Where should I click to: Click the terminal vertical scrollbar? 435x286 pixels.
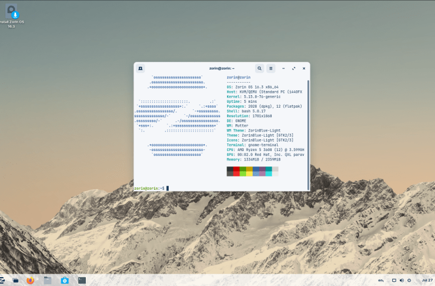pos(308,135)
